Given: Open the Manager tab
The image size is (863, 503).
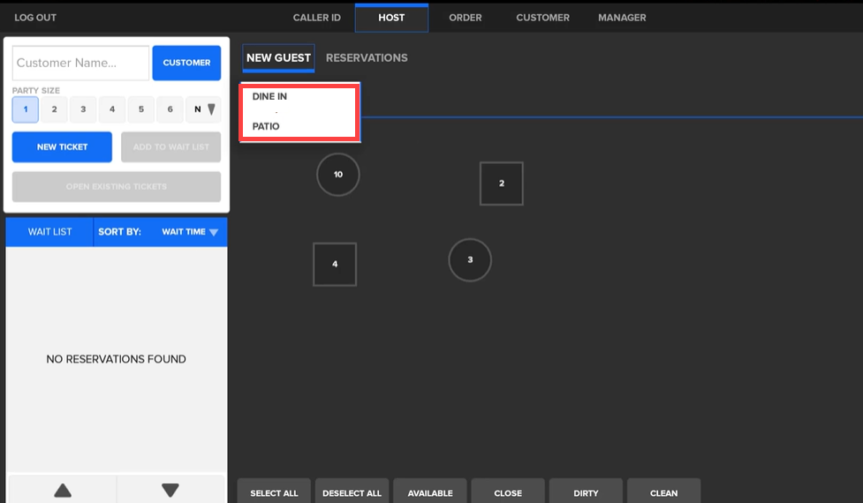Looking at the screenshot, I should click(x=622, y=18).
